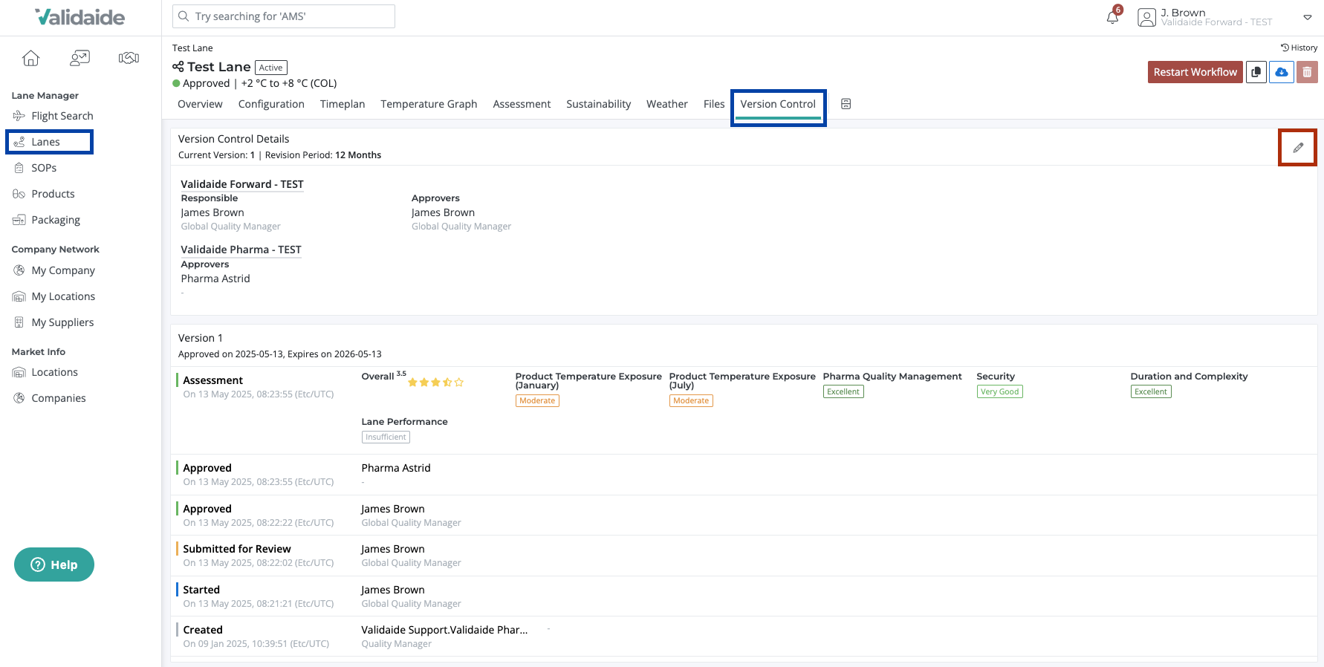1324x667 pixels.
Task: Open My Company in sidebar
Action: [x=63, y=270]
